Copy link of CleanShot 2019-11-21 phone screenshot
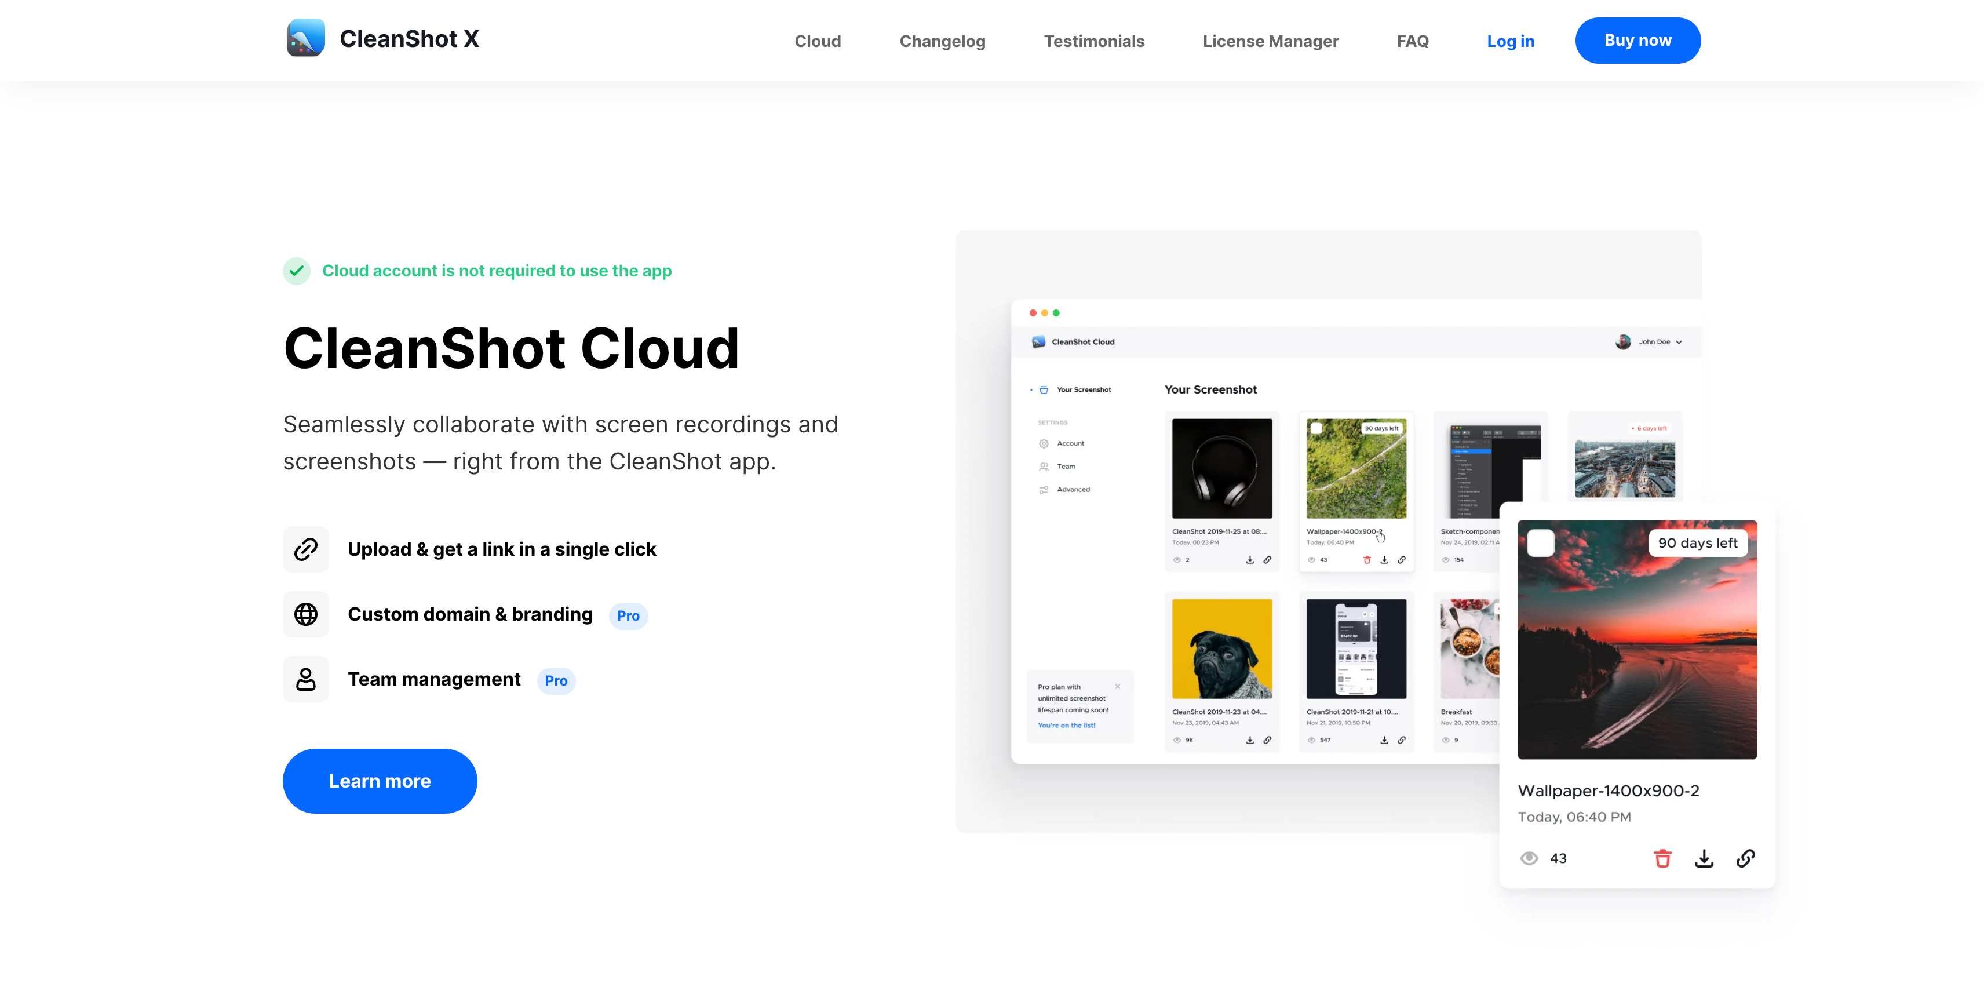The image size is (1984, 991). click(1402, 740)
